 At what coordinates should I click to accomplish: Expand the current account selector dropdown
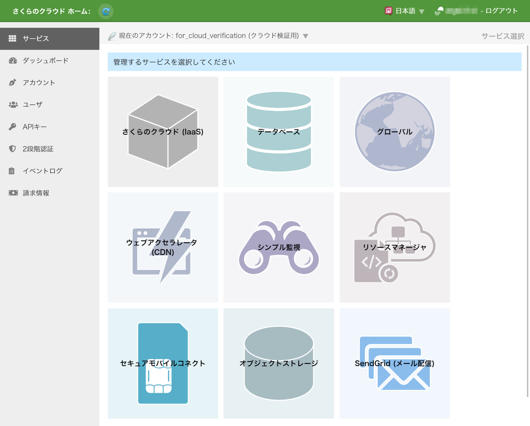pyautogui.click(x=305, y=36)
